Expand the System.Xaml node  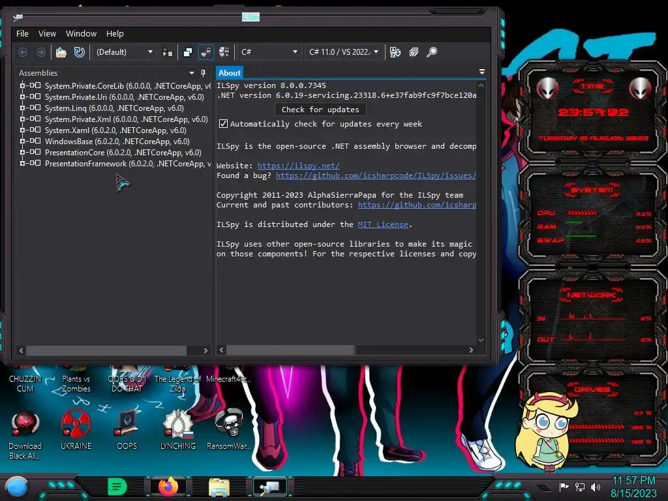click(22, 130)
